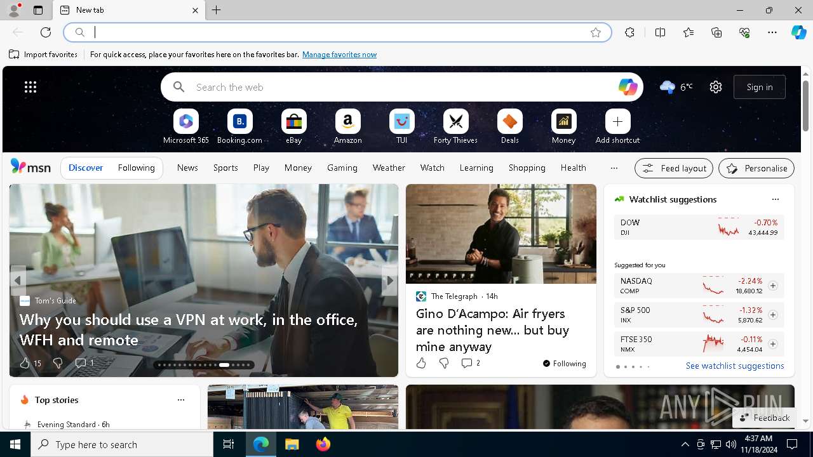Open the Microsoft 365 shortcut
The width and height of the screenshot is (813, 457).
pos(185,127)
